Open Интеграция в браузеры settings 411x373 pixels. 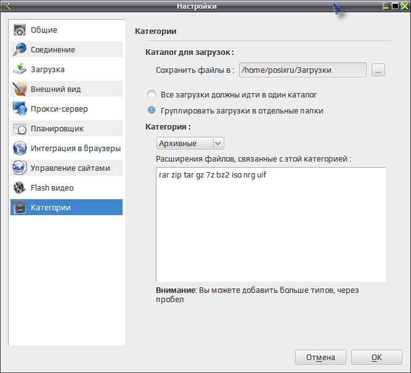coord(67,148)
